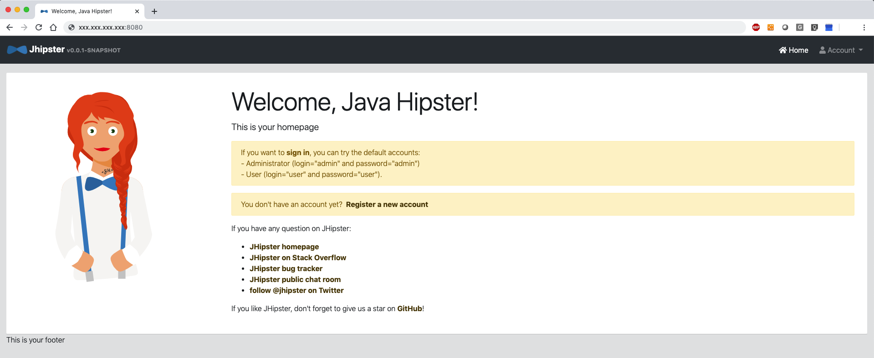Open the JHipster bug tracker link
This screenshot has height=358, width=874.
pyautogui.click(x=286, y=268)
